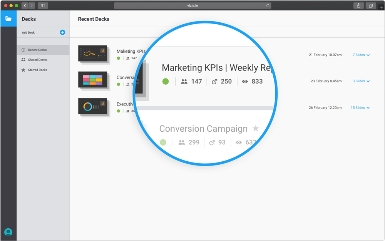The width and height of the screenshot is (385, 241).
Task: Open the Marketing KPIs deck thumbnail
Action: [92, 54]
